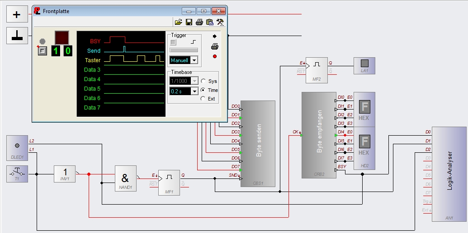
Task: Select the DLED1 dual LED component
Action: pyautogui.click(x=17, y=148)
